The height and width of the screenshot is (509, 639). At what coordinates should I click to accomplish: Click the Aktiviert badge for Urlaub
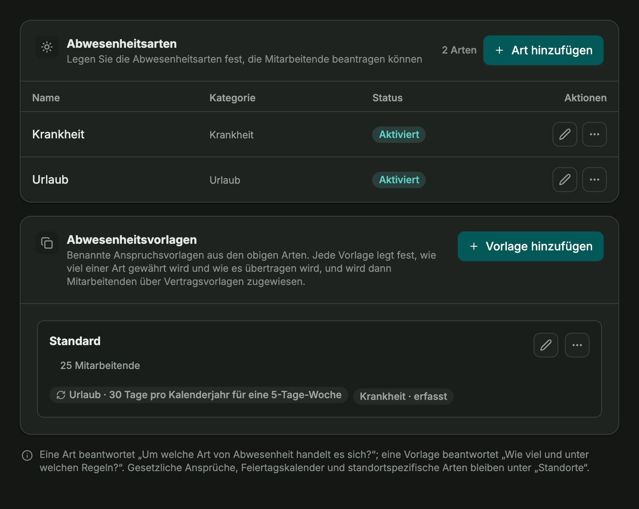point(399,180)
